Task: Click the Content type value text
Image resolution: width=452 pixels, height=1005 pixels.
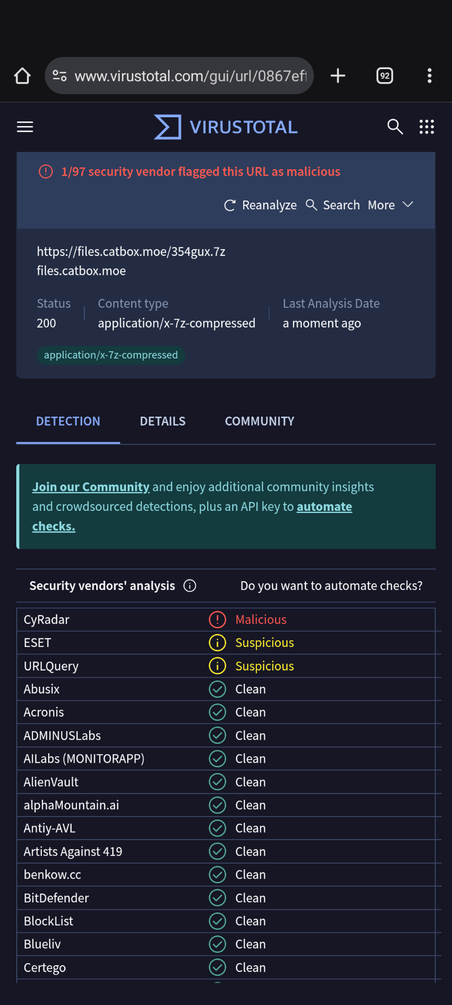Action: click(x=176, y=323)
